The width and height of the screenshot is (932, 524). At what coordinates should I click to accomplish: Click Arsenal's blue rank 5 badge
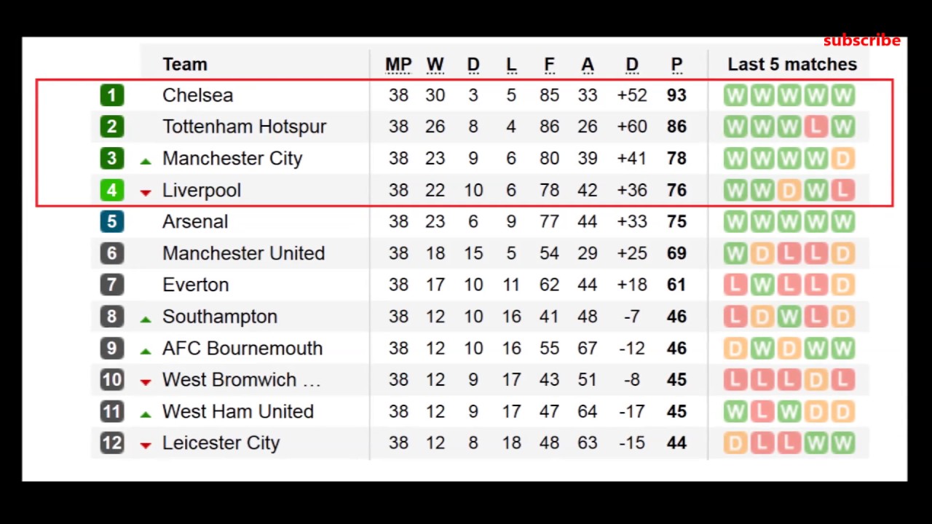pos(111,222)
